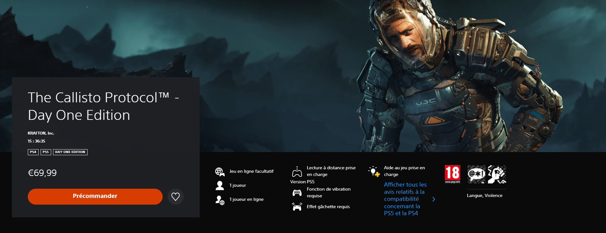The height and width of the screenshot is (233, 606).
Task: Click the Précommander pre-order button
Action: [x=95, y=196]
